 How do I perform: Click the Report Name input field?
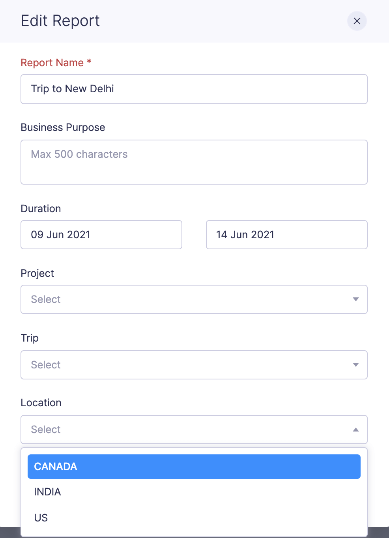click(194, 89)
